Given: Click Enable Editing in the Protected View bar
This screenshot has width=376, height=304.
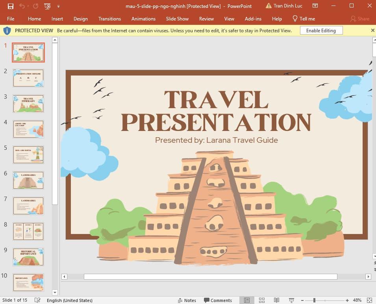Looking at the screenshot, I should pyautogui.click(x=320, y=30).
